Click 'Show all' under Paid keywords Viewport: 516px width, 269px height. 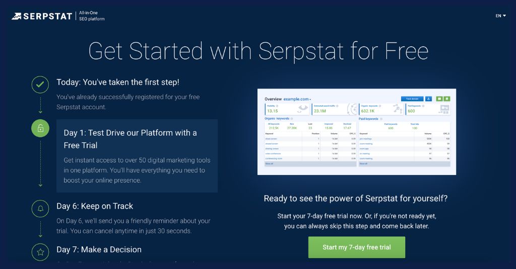(363, 163)
